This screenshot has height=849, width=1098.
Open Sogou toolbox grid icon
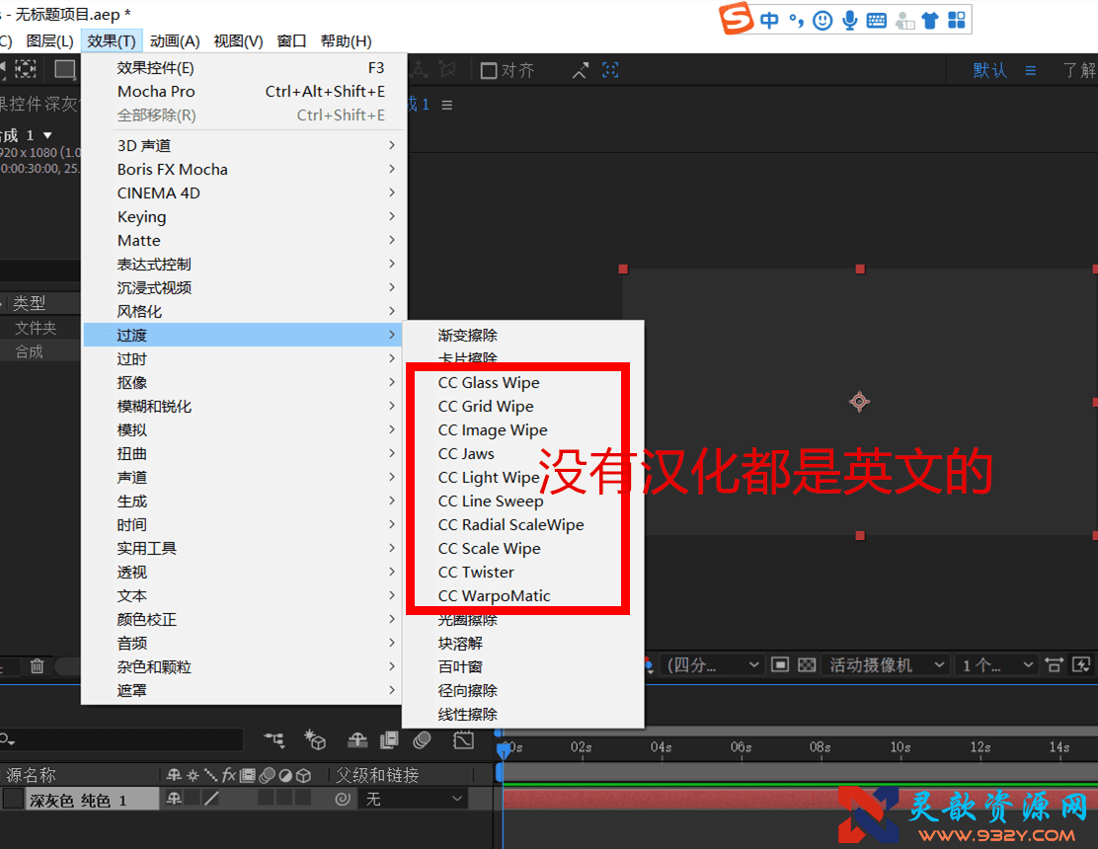pos(957,21)
